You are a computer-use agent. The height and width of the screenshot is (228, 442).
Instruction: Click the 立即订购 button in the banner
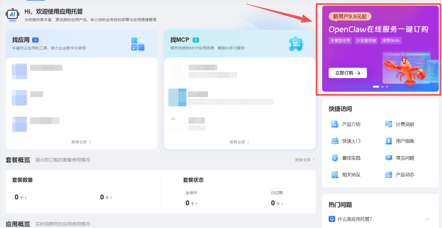tap(348, 73)
